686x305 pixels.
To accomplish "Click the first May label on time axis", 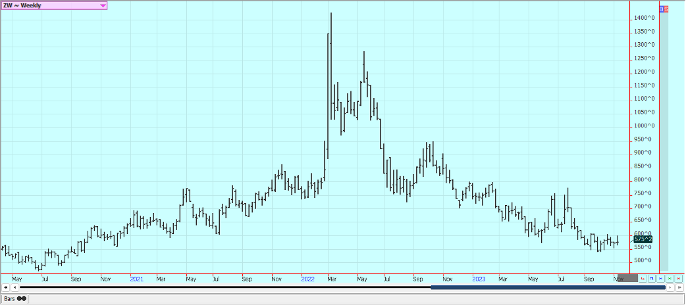I will (16, 279).
